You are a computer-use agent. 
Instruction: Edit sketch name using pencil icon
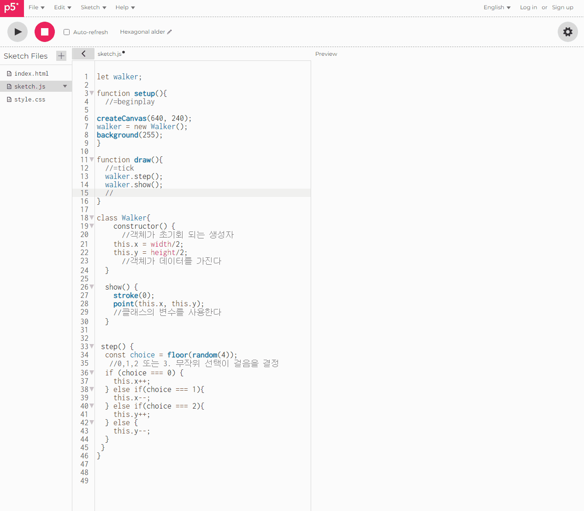coord(170,32)
